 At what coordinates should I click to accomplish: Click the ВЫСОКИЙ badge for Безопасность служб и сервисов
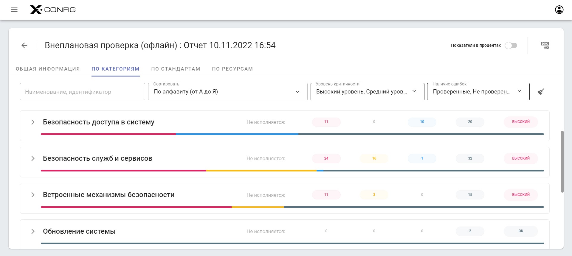click(520, 158)
